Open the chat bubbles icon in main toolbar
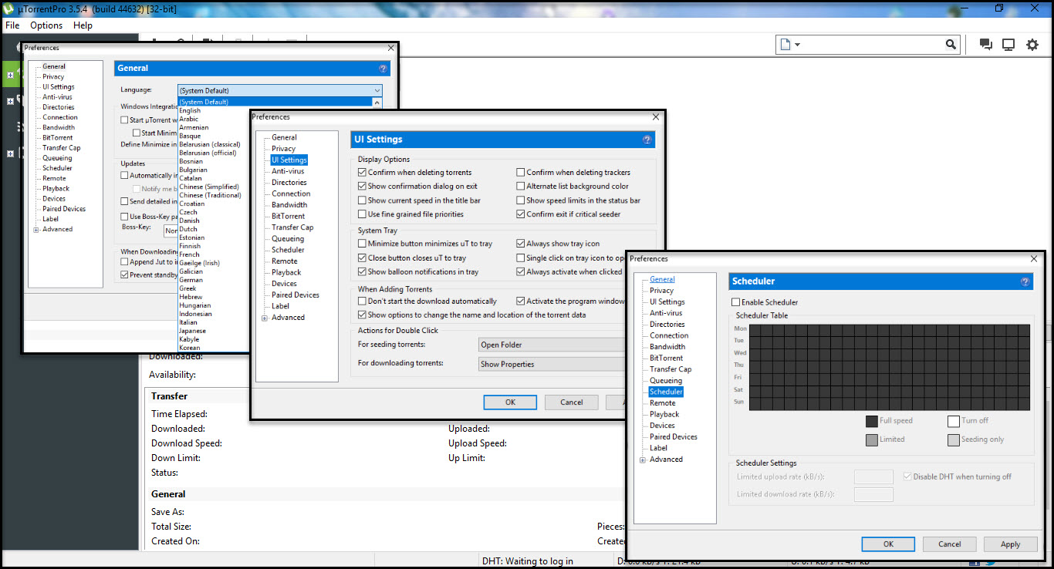Viewport: 1054px width, 569px height. (x=985, y=45)
